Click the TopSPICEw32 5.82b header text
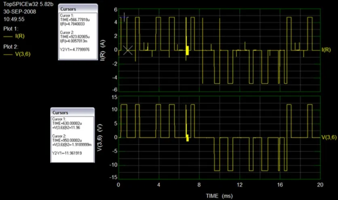The width and height of the screenshot is (338, 200). coord(28,4)
